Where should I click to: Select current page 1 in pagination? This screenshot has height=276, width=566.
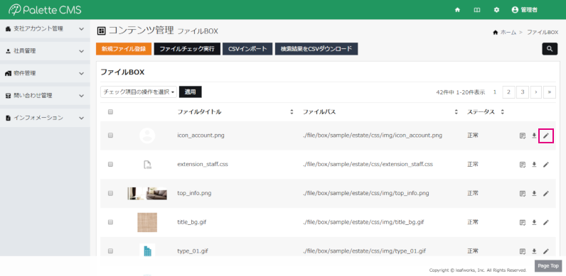tap(495, 92)
